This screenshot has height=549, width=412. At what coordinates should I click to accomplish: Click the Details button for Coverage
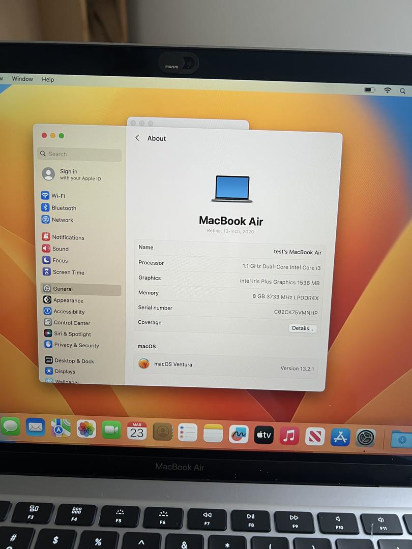coord(302,328)
